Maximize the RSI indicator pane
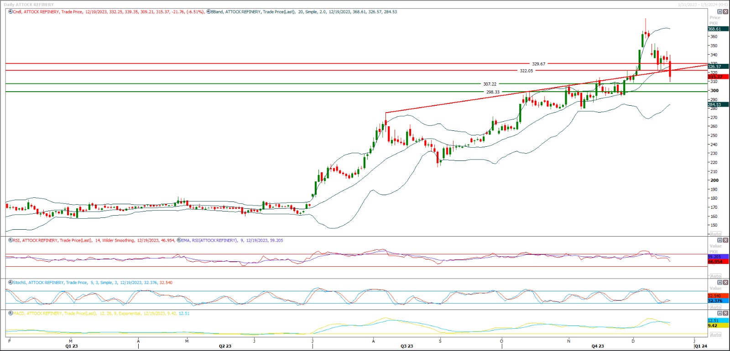730x351 pixels. pos(720,240)
